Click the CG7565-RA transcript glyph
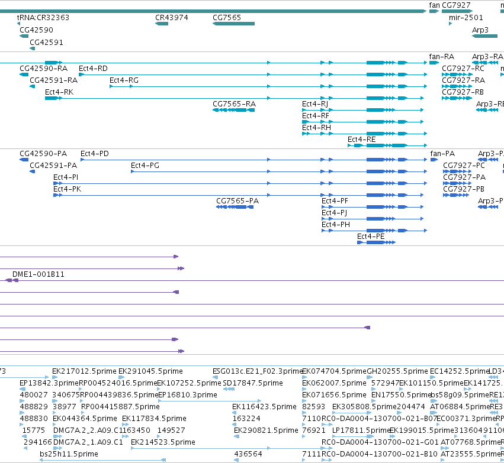Viewport: 504px width, 463px height. [234, 110]
